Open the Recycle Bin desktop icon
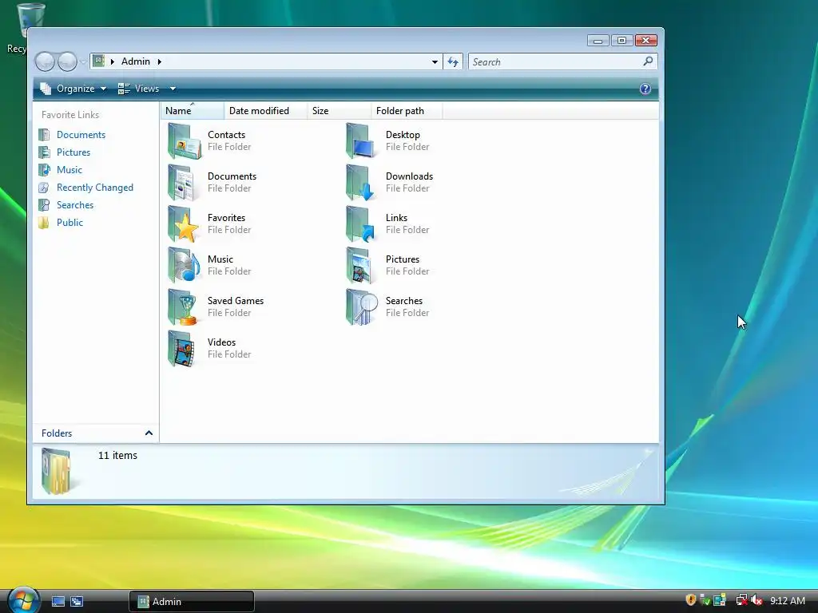 (x=30, y=21)
